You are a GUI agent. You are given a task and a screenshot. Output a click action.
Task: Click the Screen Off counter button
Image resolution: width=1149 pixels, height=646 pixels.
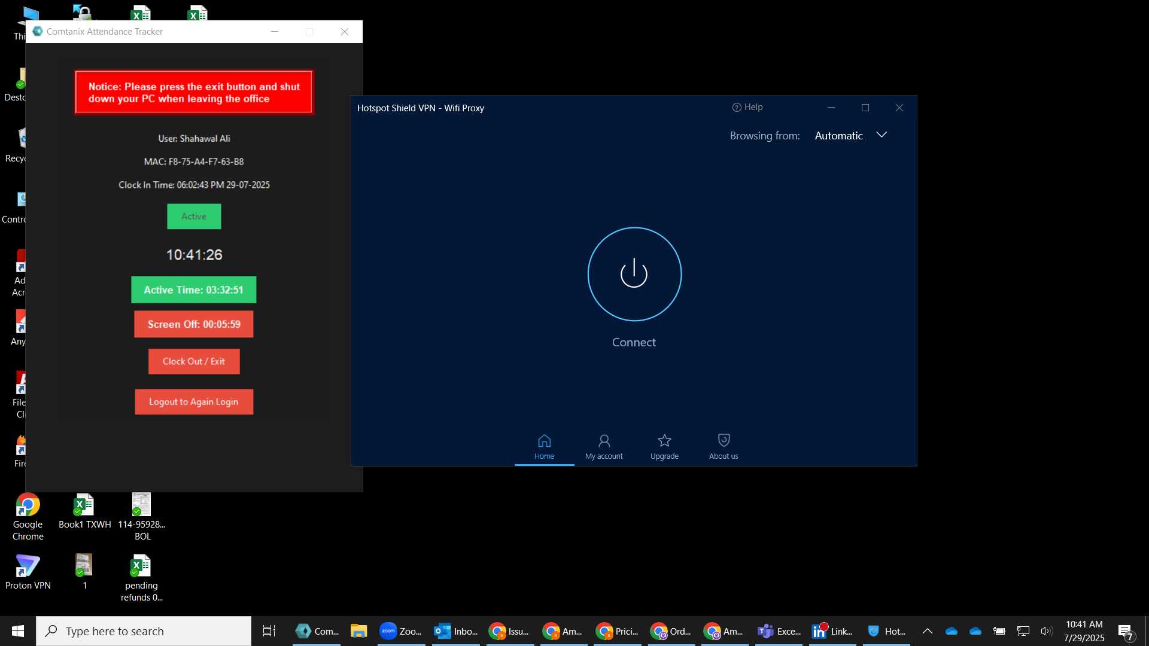(x=194, y=324)
